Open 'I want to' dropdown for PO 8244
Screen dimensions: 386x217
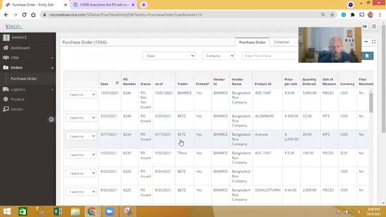point(81,118)
